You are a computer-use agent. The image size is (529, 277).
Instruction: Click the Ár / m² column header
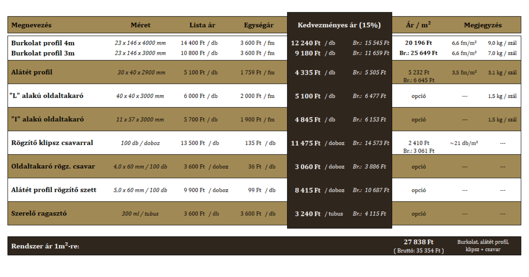point(418,25)
